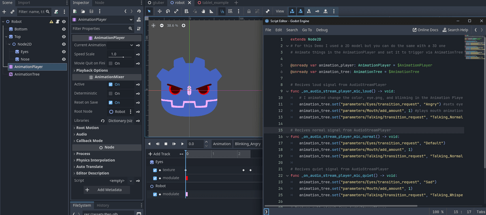Click the red modulate color keyframe for Eyes
Viewport: 486px width, 215px height.
point(187,178)
